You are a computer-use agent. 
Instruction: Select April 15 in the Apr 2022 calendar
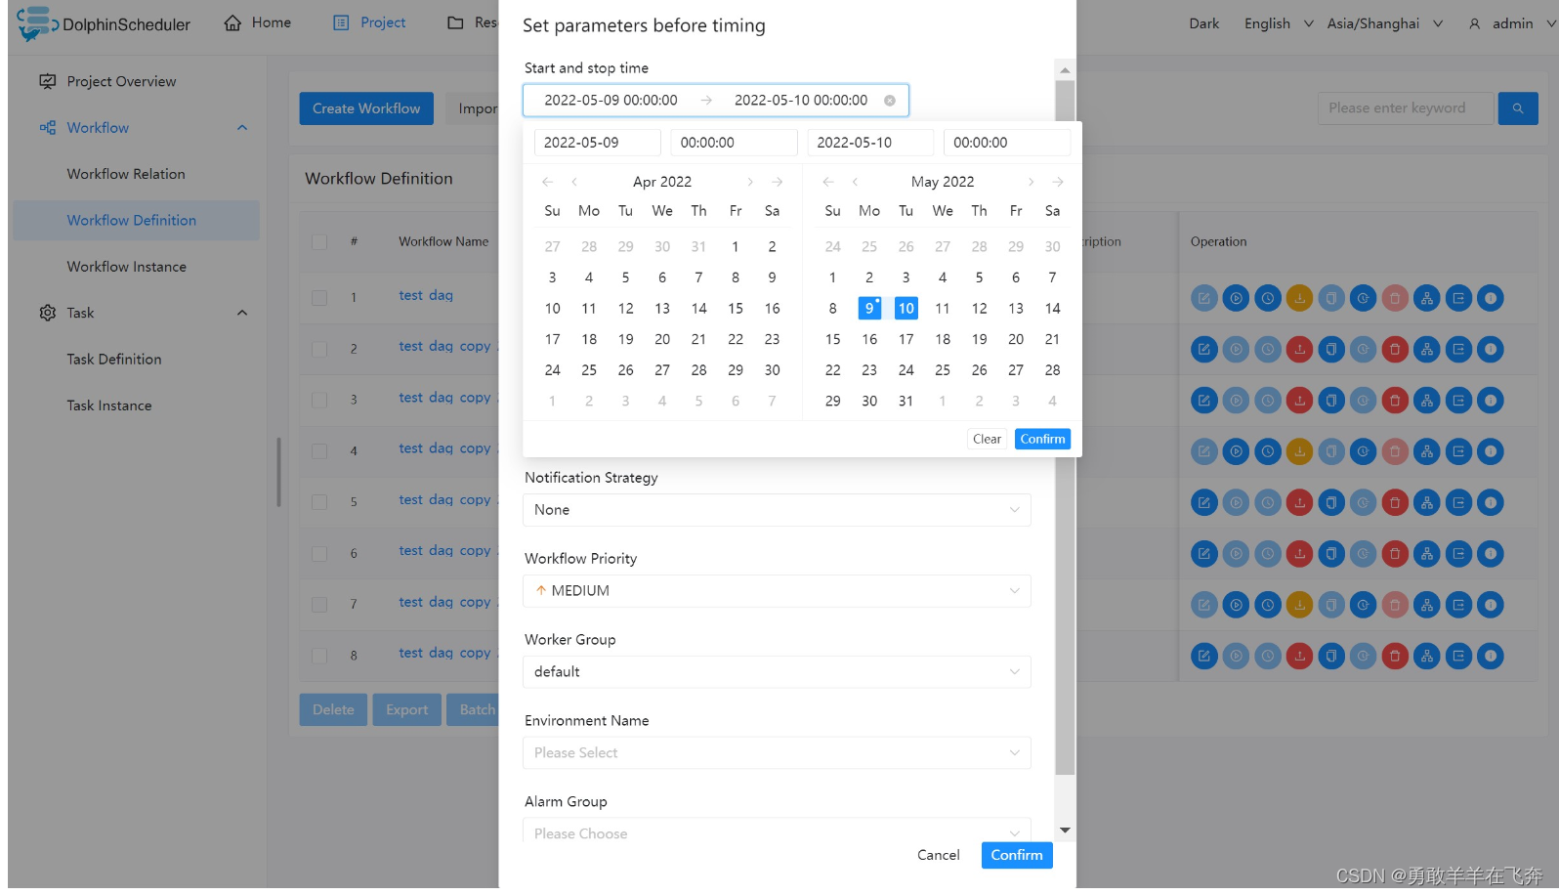pos(736,309)
